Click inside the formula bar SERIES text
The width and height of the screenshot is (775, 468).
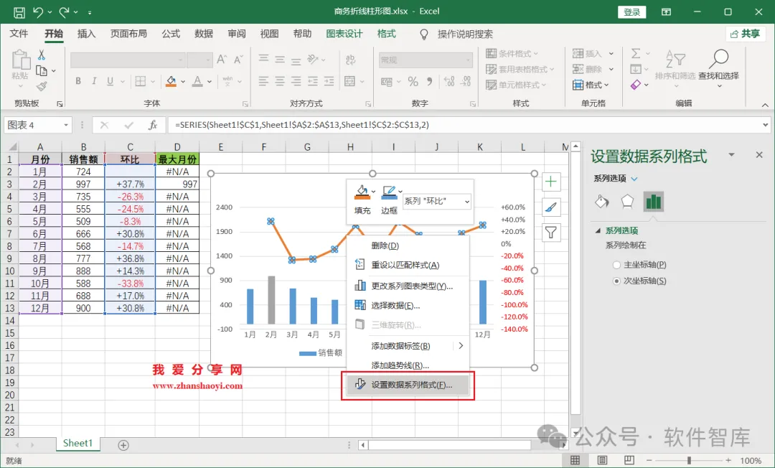pos(302,125)
